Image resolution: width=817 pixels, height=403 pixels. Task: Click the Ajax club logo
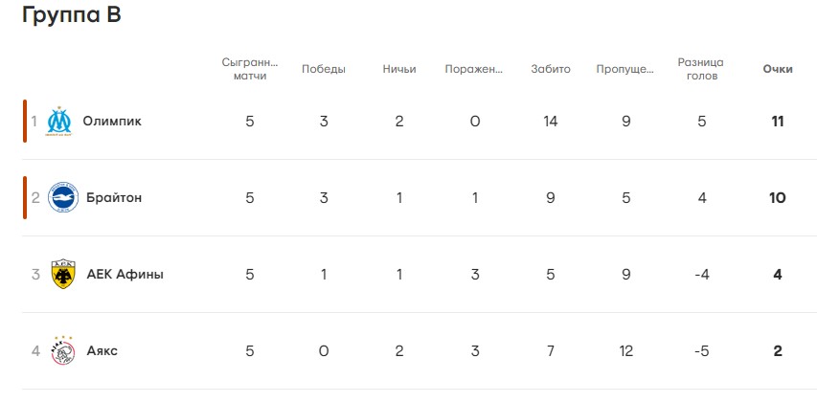pos(63,350)
